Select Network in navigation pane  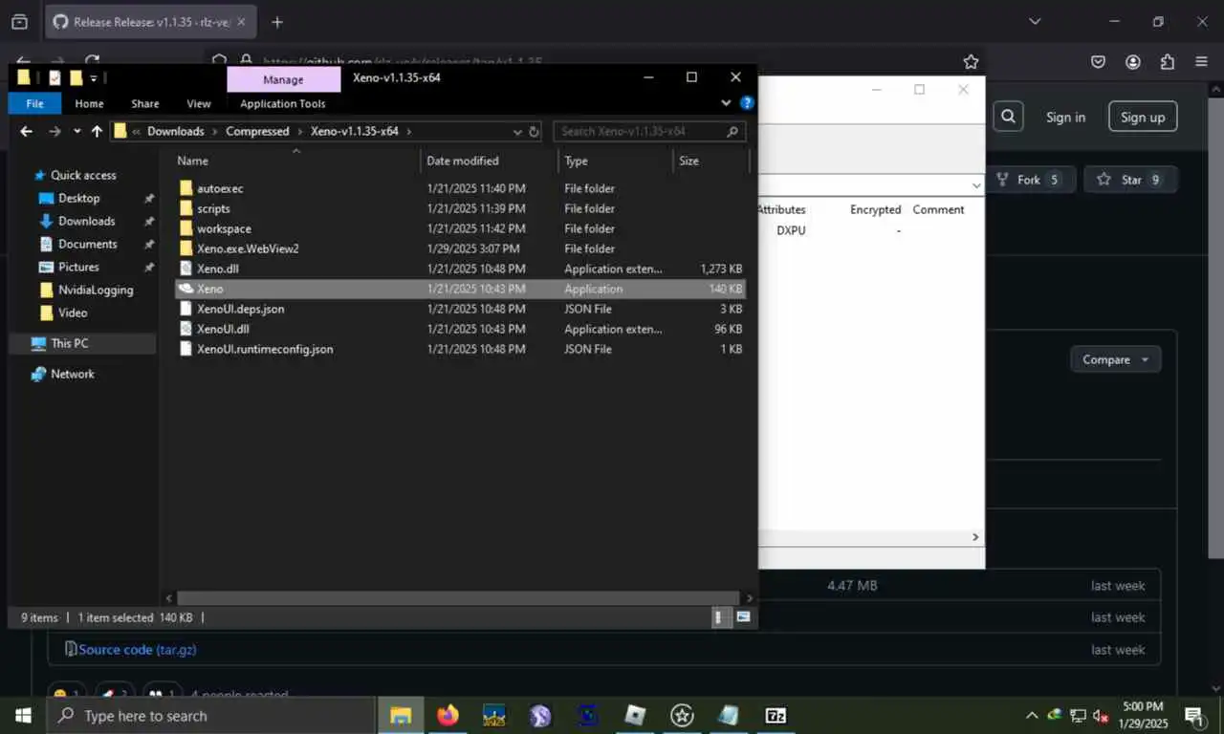click(73, 374)
